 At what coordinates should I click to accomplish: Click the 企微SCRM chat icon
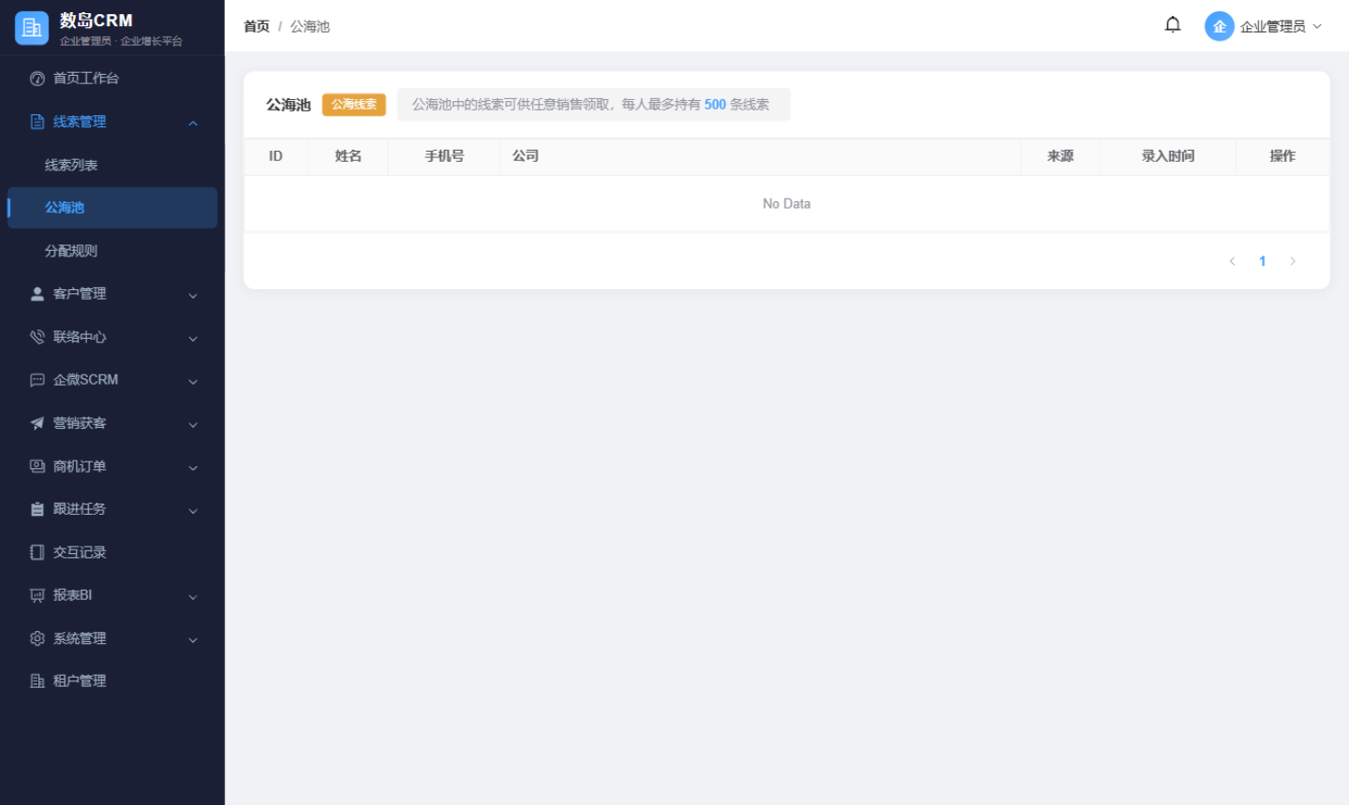click(37, 380)
